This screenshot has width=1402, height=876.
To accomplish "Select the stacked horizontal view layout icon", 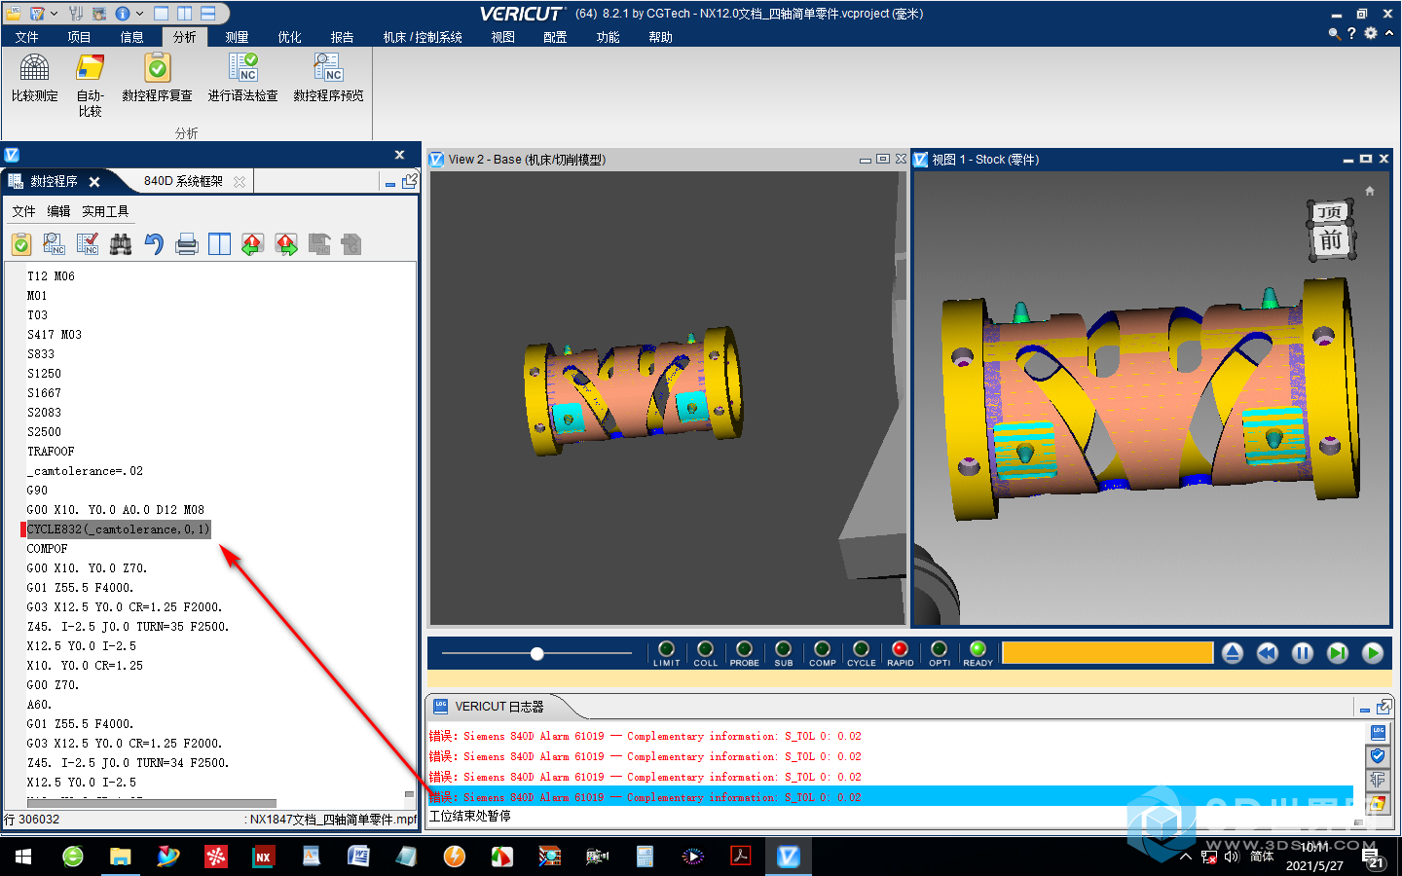I will [208, 14].
